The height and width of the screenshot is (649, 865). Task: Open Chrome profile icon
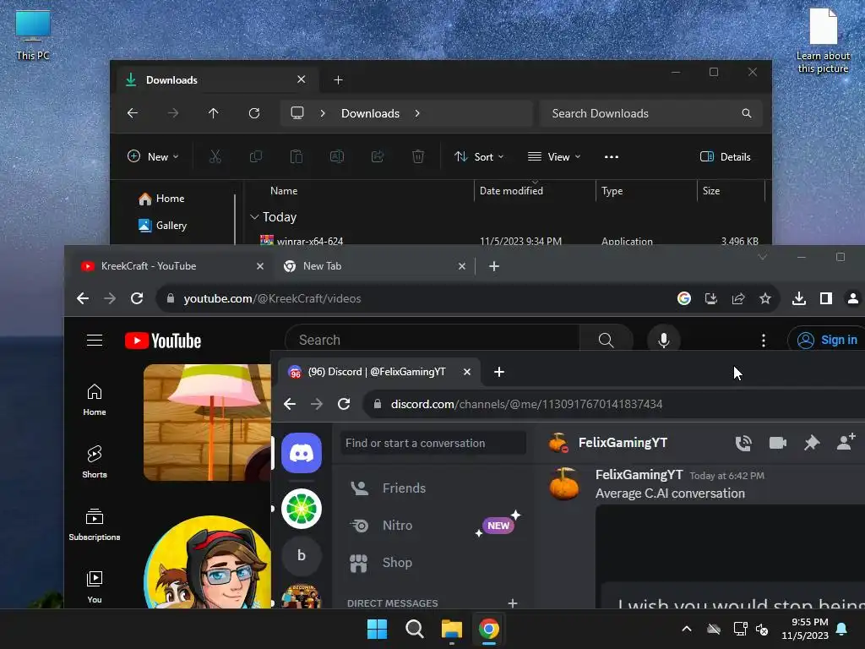point(853,298)
